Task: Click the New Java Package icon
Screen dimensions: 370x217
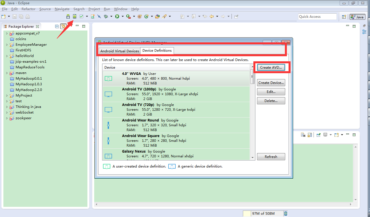Action: coord(140,16)
